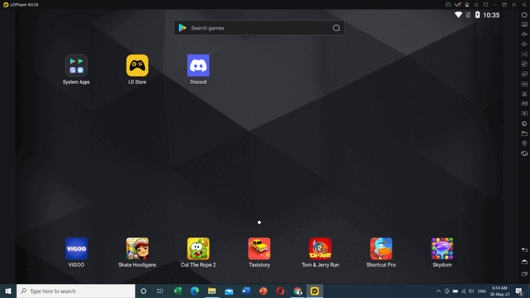Open the Windows Start menu
This screenshot has height=298, width=530.
coord(8,291)
